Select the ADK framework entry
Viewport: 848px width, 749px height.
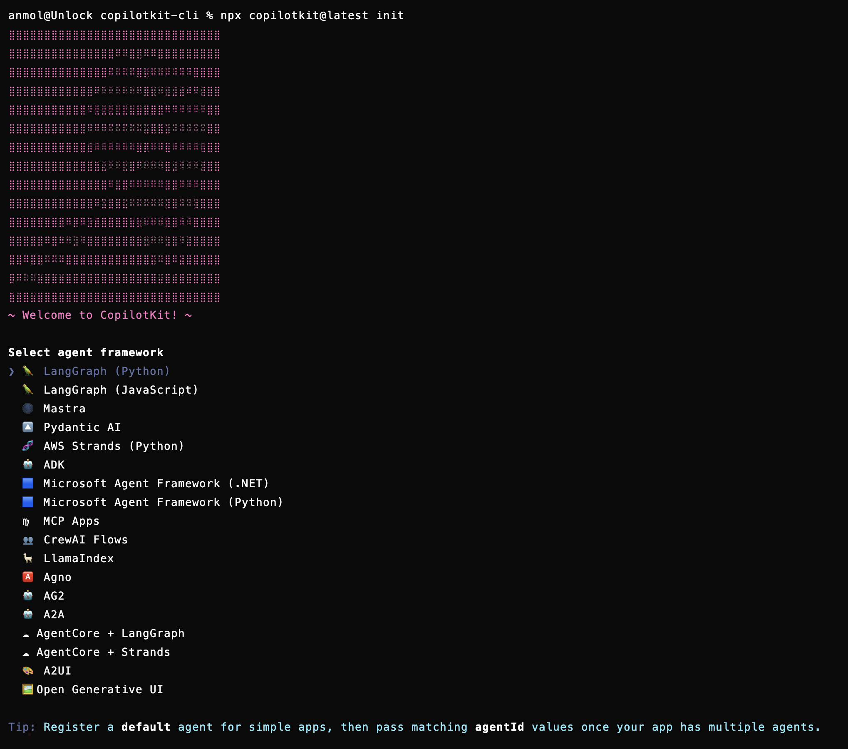point(54,465)
